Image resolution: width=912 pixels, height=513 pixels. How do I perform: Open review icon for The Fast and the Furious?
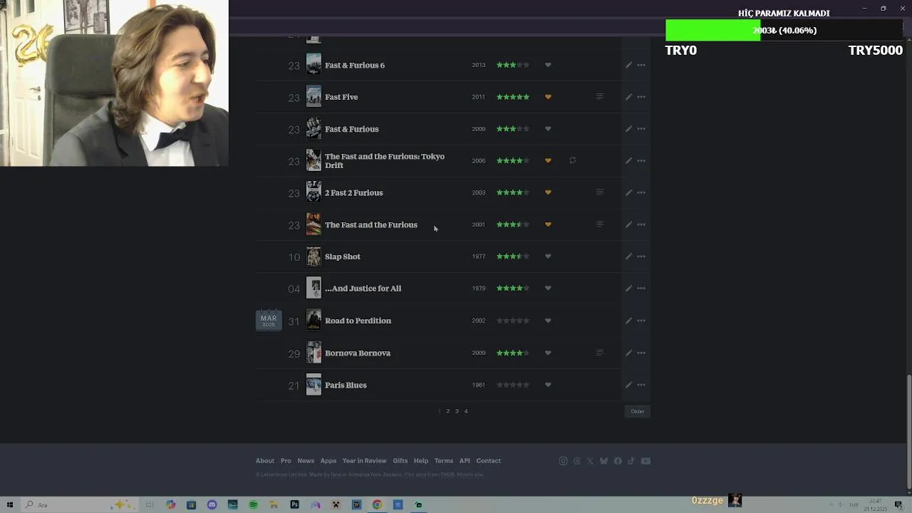click(599, 224)
